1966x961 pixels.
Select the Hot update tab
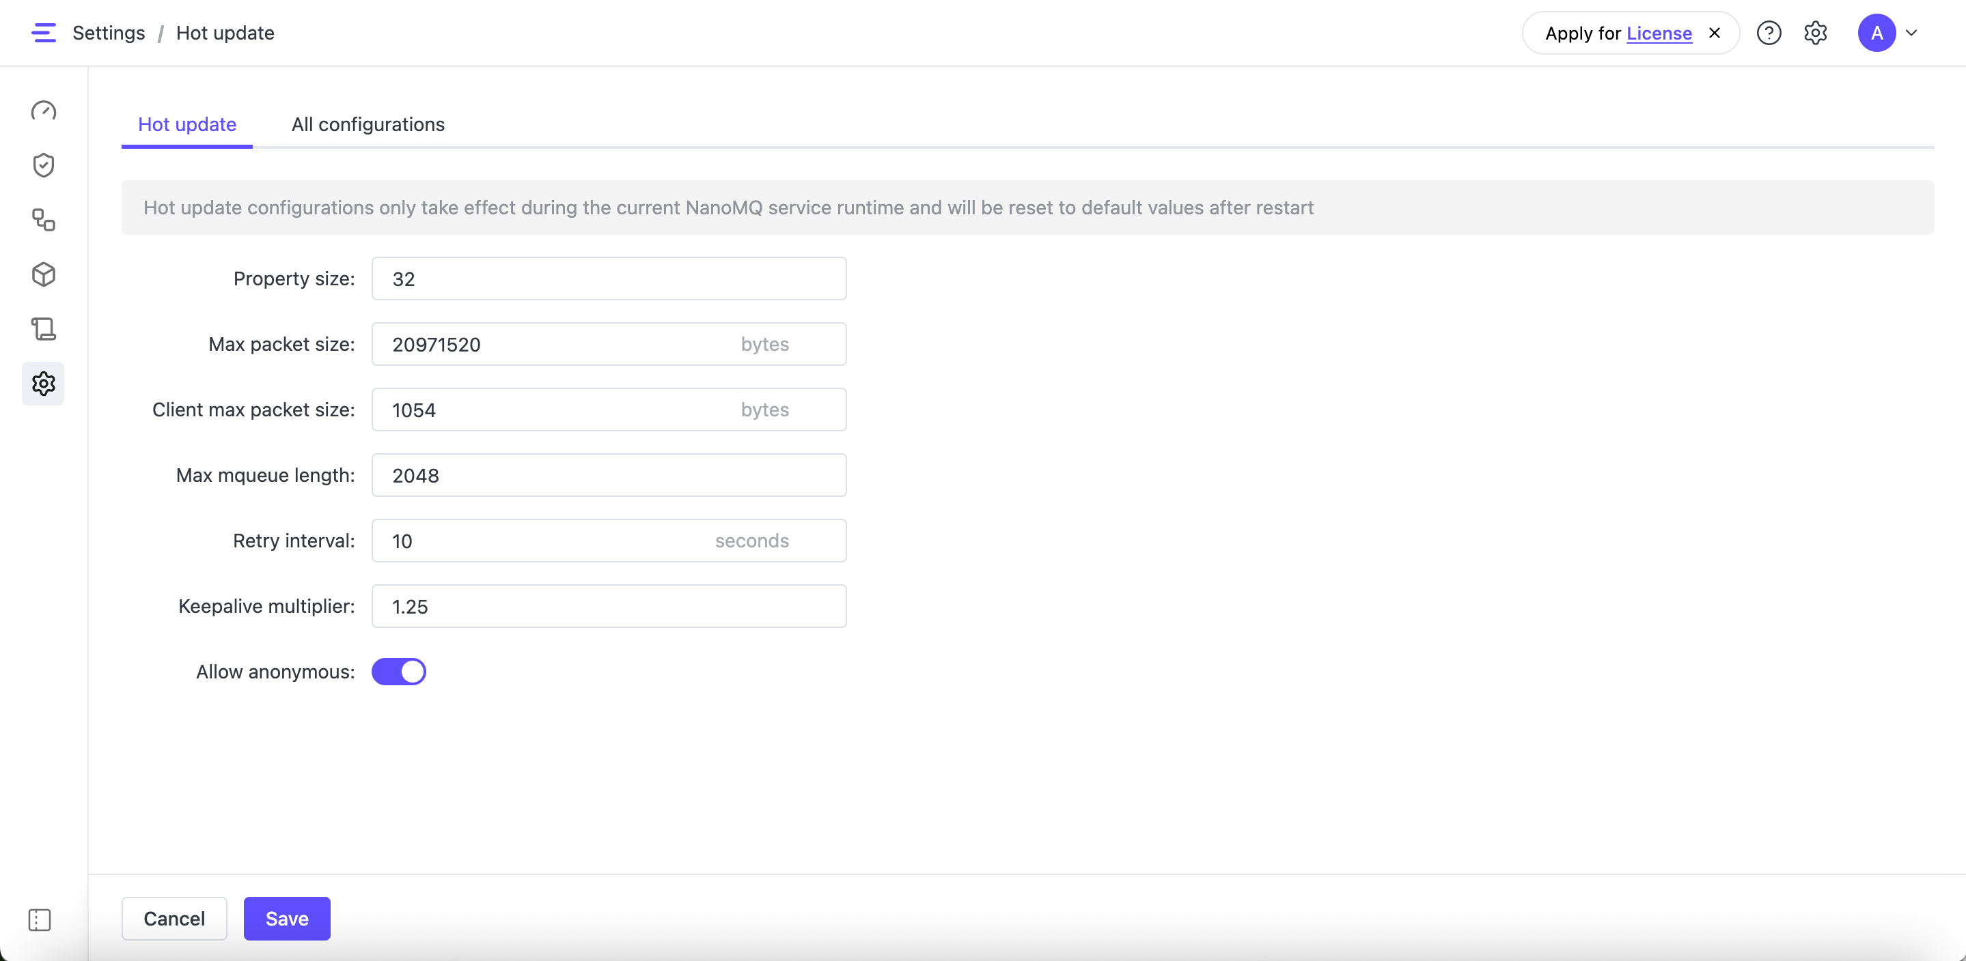[x=187, y=124]
